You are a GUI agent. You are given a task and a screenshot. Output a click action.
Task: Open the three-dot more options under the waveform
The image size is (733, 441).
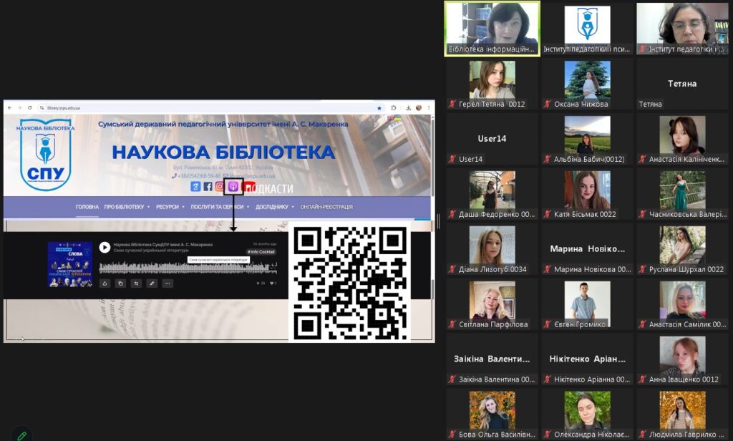coord(168,283)
